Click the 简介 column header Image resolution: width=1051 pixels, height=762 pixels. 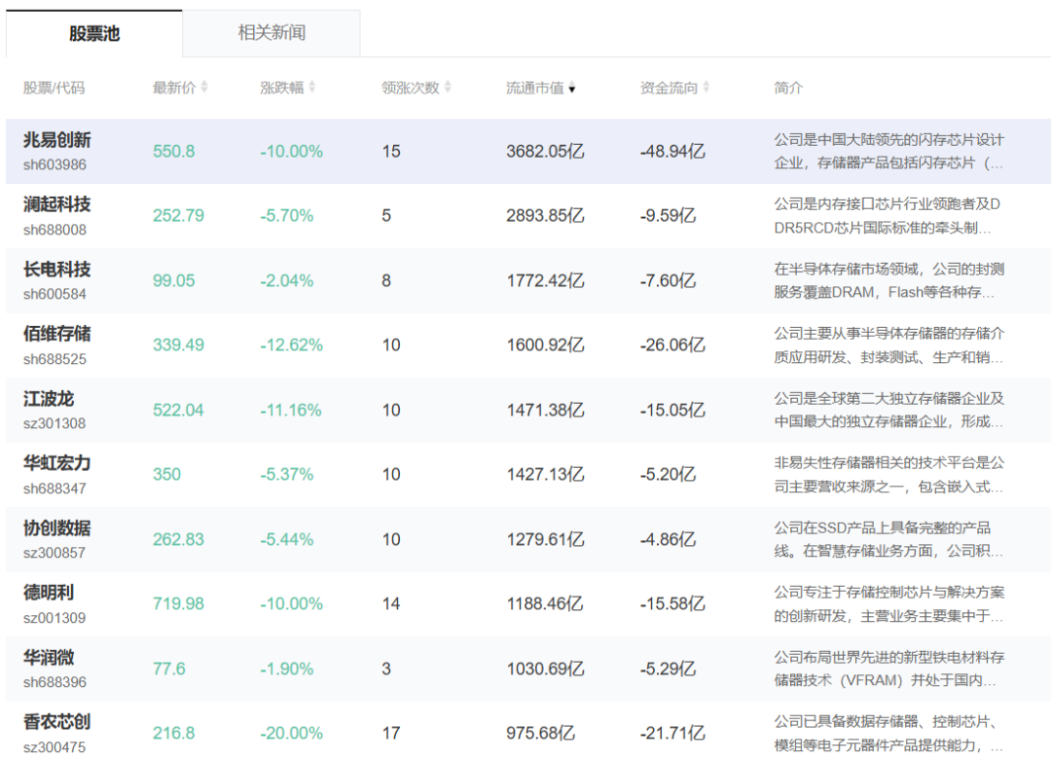pos(788,88)
